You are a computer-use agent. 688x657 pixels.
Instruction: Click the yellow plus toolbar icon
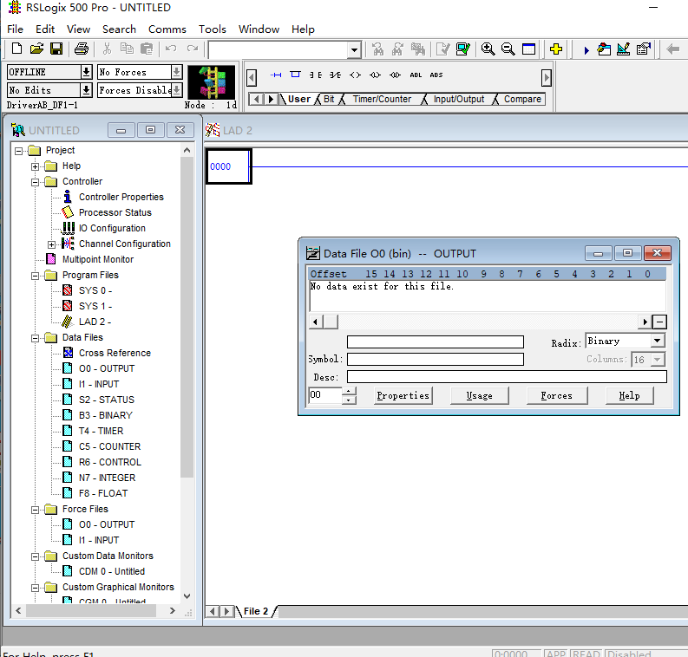pyautogui.click(x=556, y=49)
